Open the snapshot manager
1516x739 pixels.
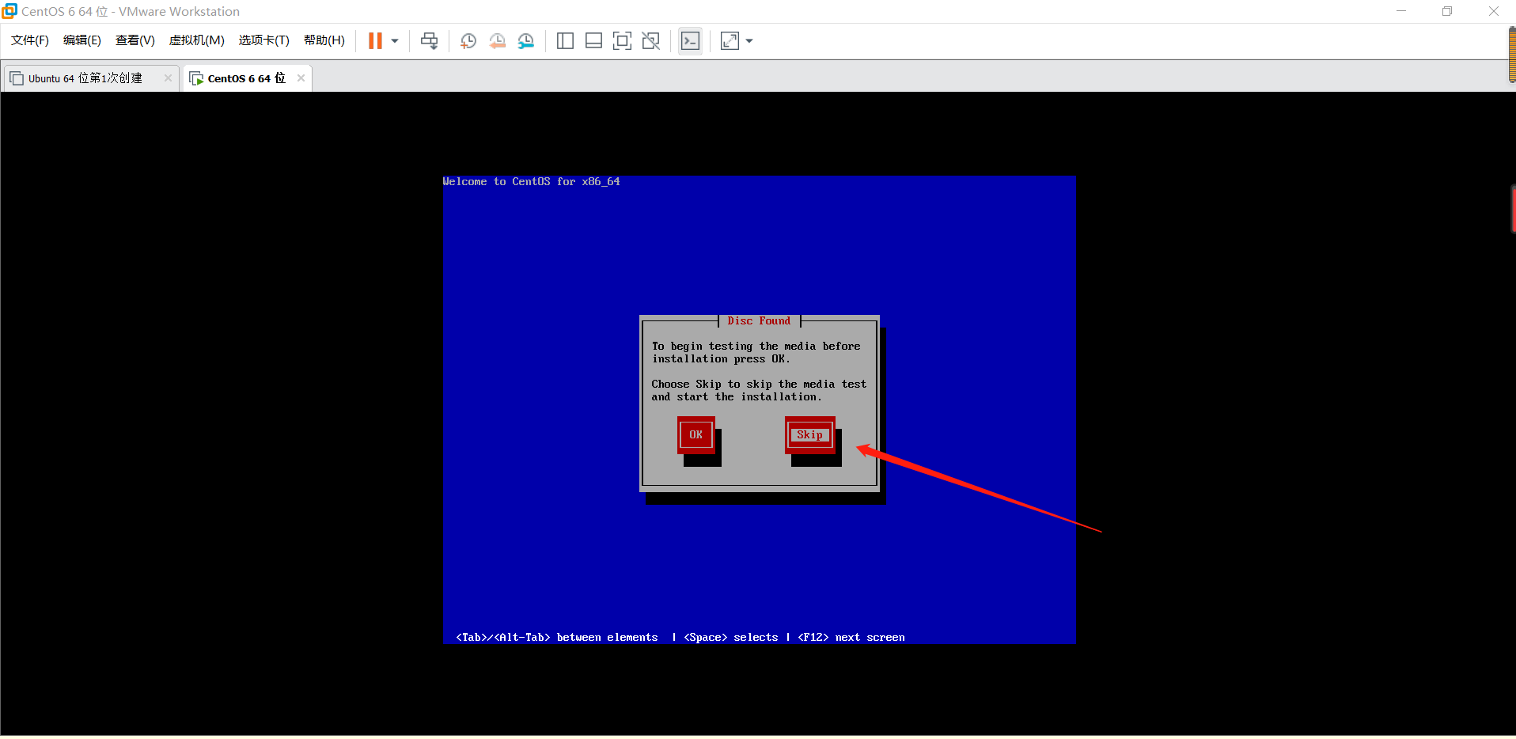526,41
